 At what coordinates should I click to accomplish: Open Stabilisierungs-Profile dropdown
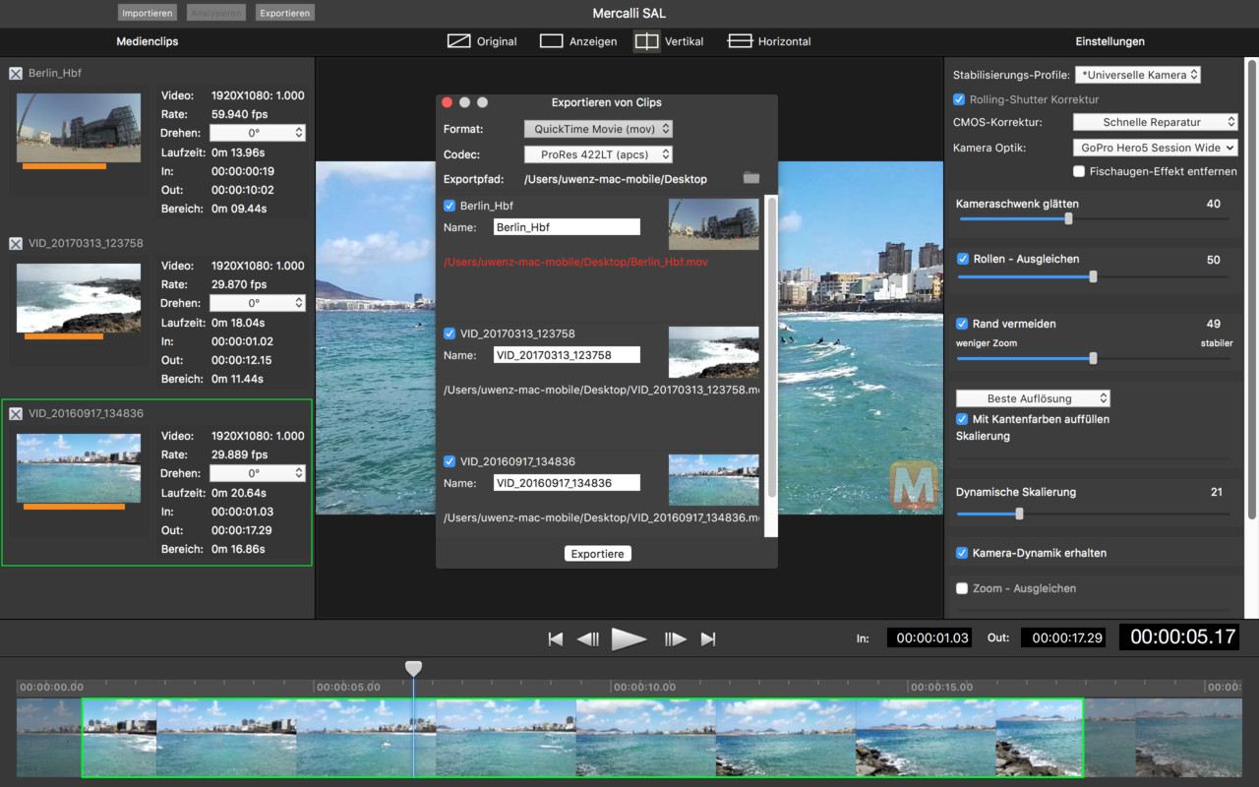pos(1138,75)
